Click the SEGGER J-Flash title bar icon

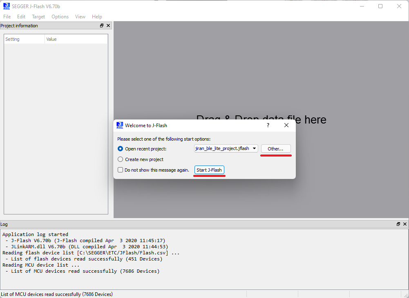click(7, 6)
